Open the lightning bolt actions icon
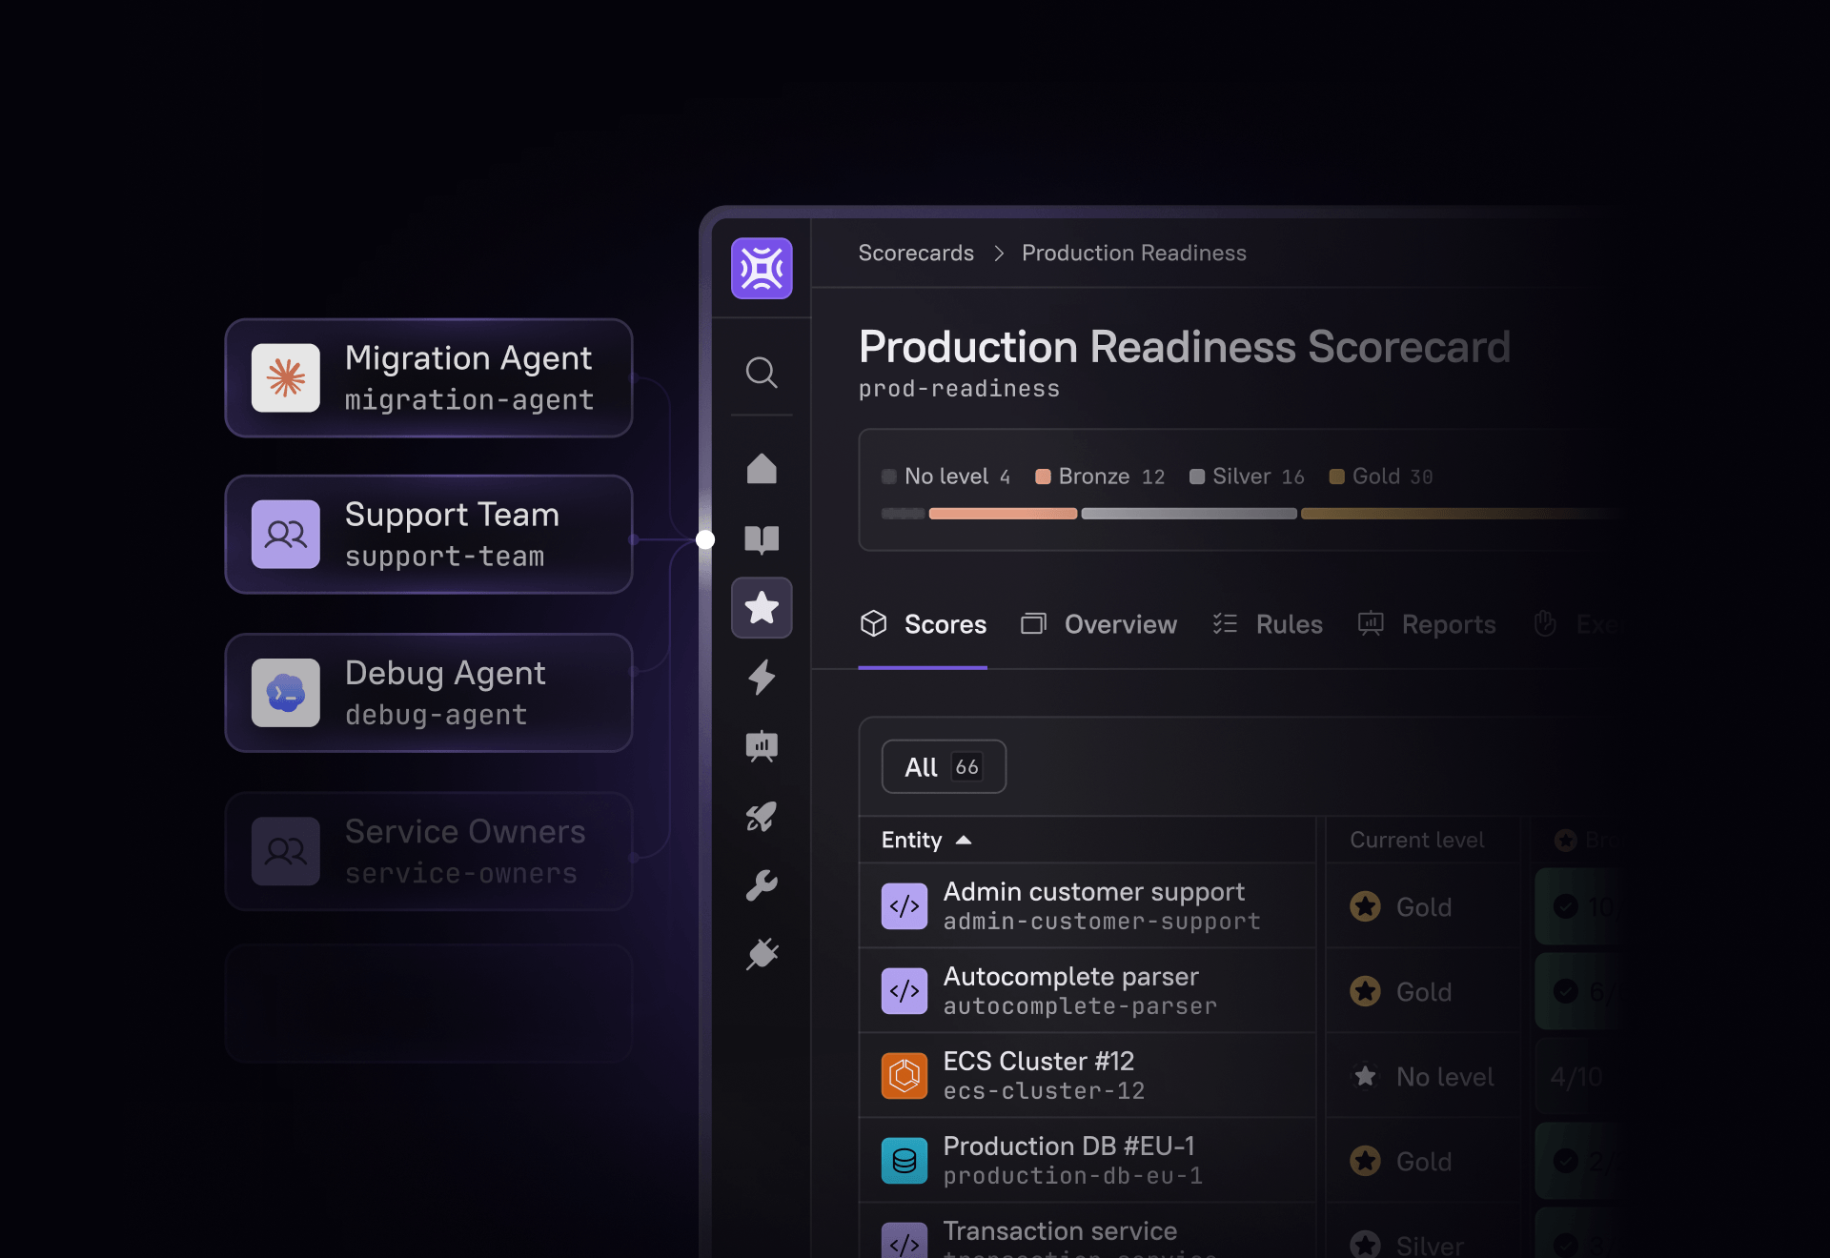 click(x=762, y=678)
